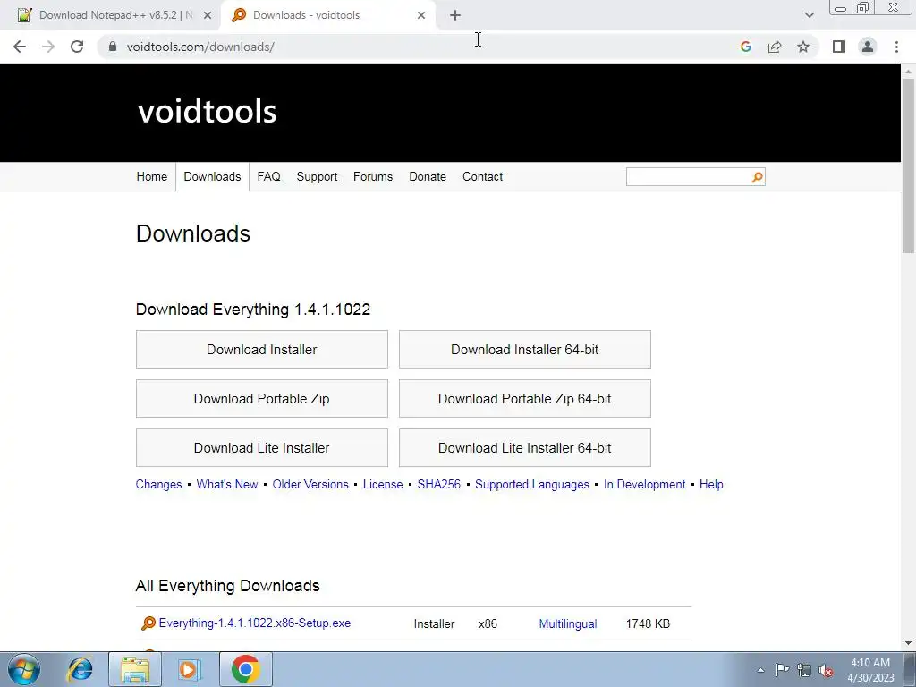Click scrollbar up arrow

pyautogui.click(x=908, y=72)
